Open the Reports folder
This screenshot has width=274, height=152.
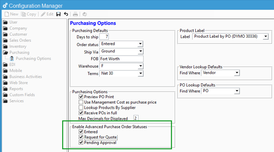[13, 89]
